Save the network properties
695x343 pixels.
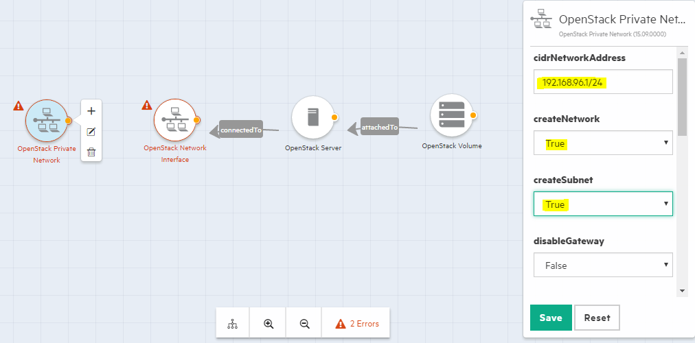(551, 318)
